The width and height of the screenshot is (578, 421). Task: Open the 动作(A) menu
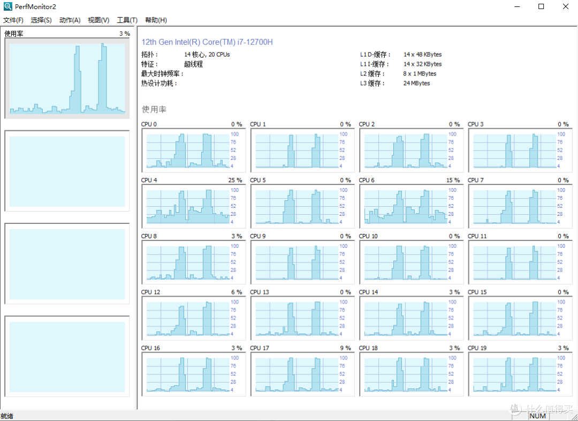click(x=70, y=20)
